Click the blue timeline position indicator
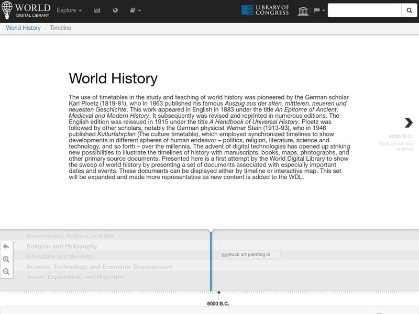This screenshot has width=419, height=314. pyautogui.click(x=211, y=262)
